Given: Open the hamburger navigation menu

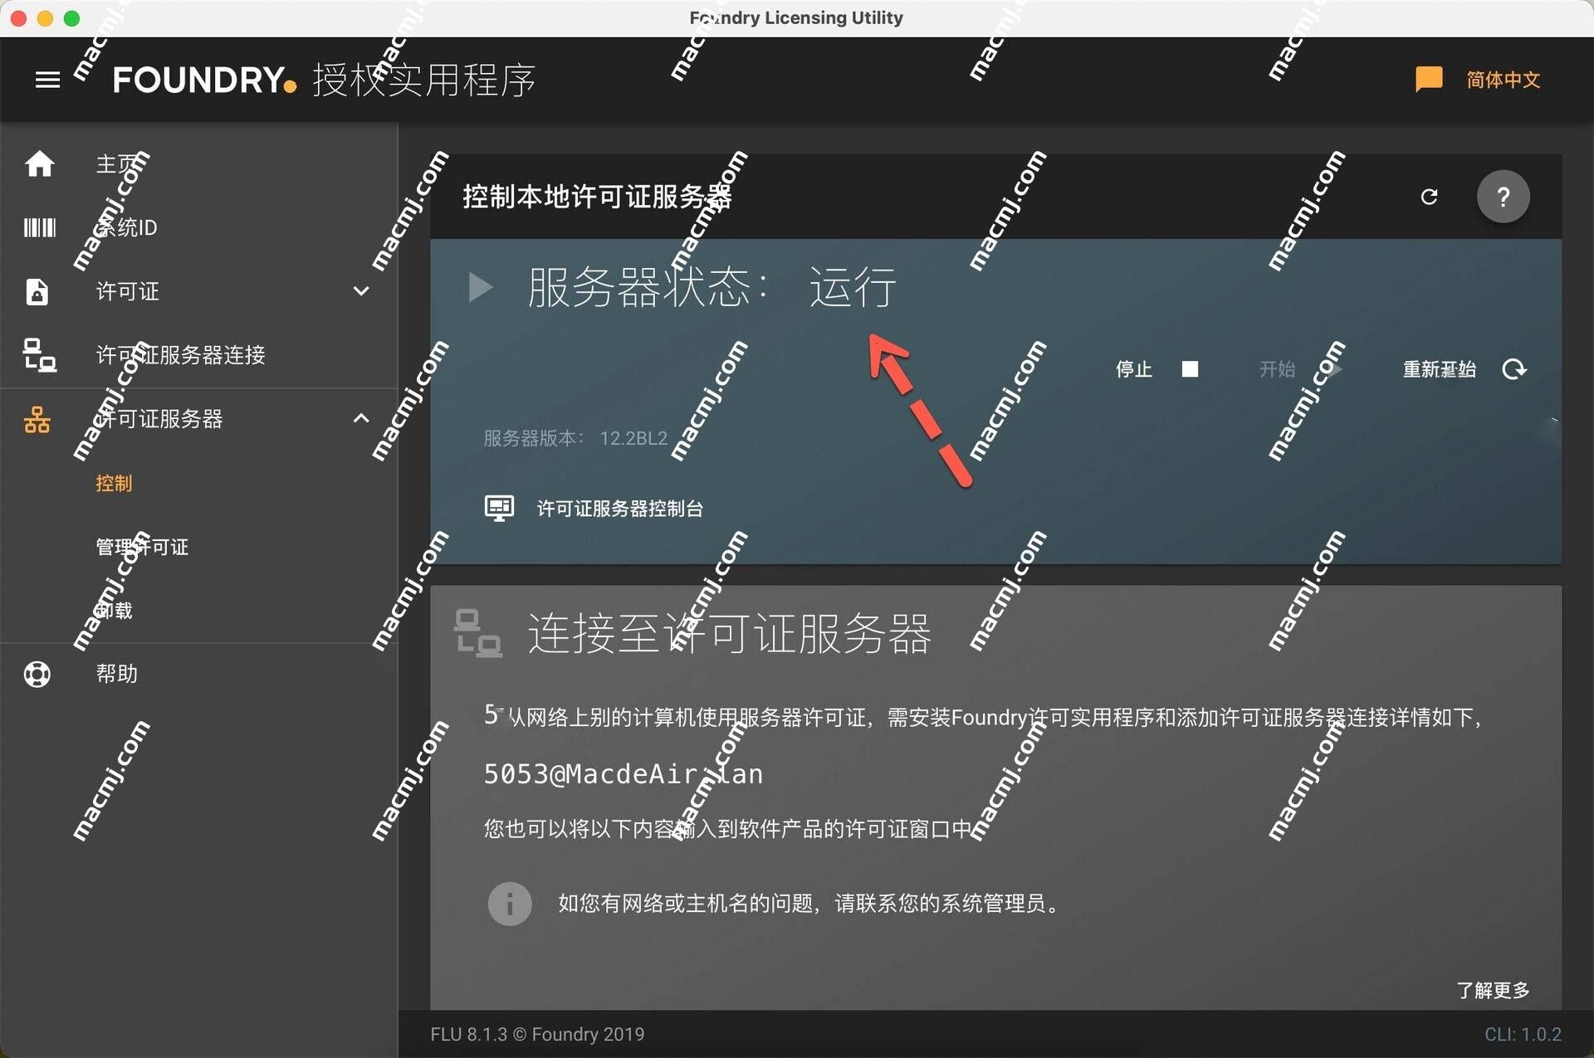Looking at the screenshot, I should pyautogui.click(x=47, y=80).
